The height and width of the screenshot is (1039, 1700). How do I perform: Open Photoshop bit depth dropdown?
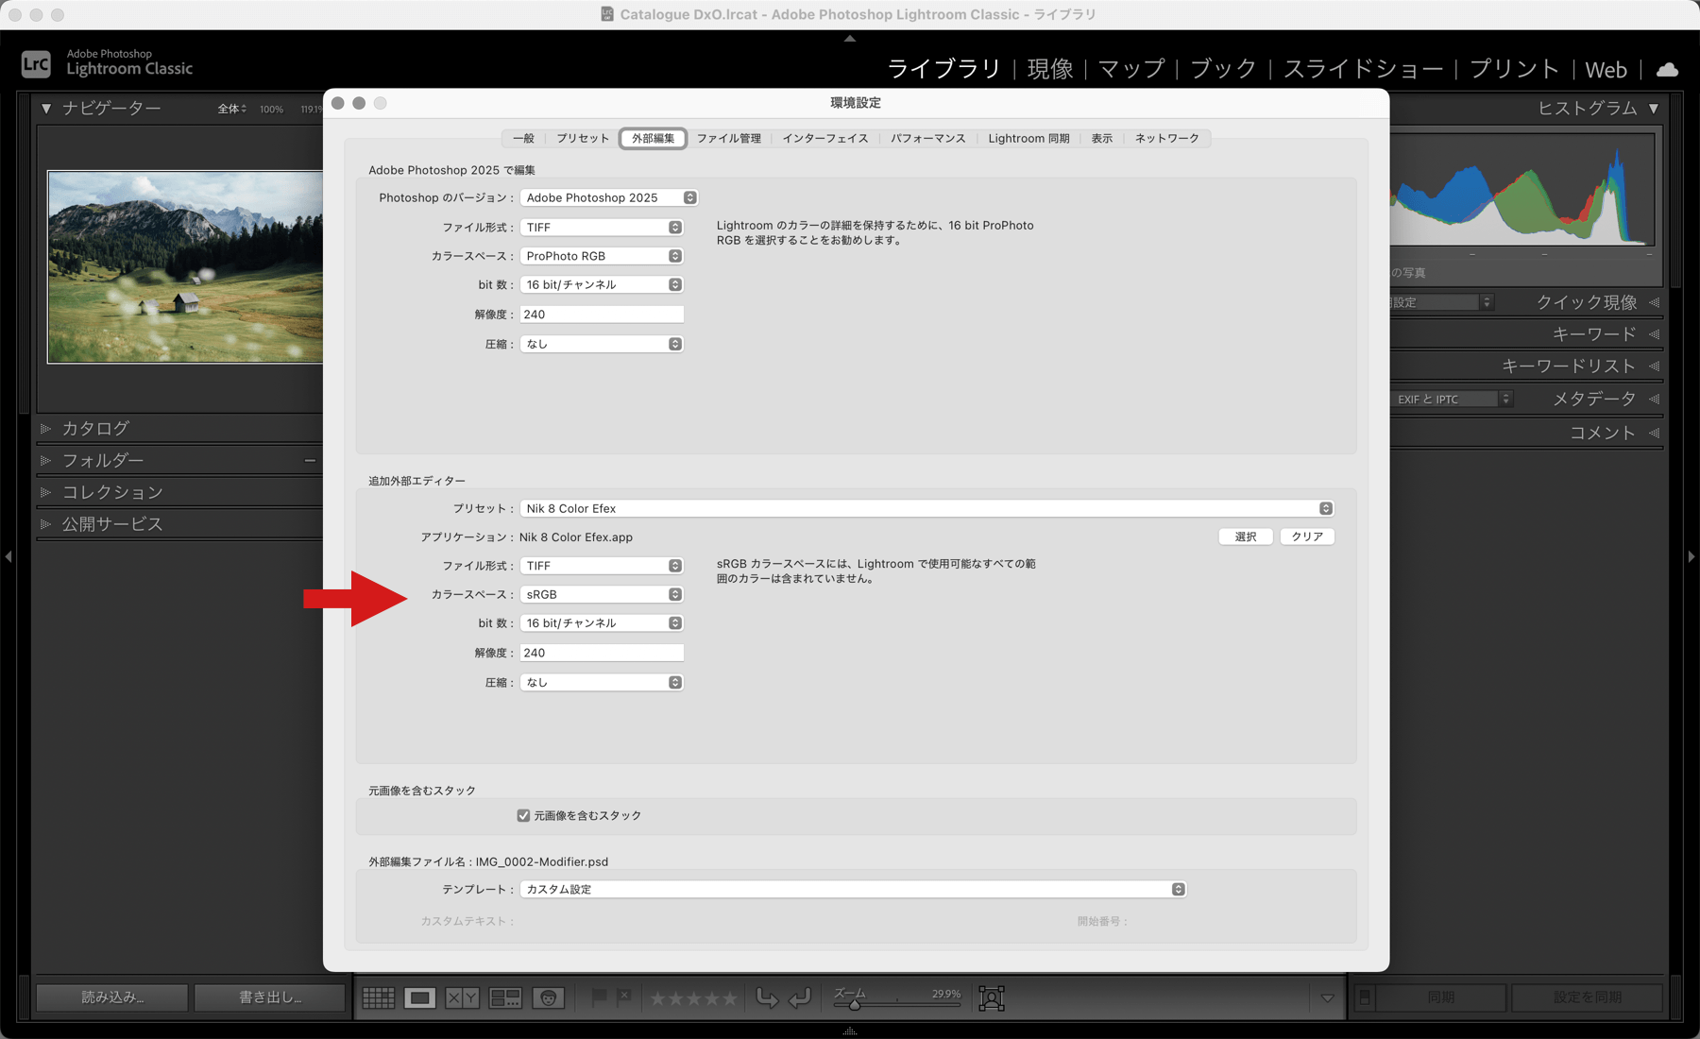(x=602, y=284)
